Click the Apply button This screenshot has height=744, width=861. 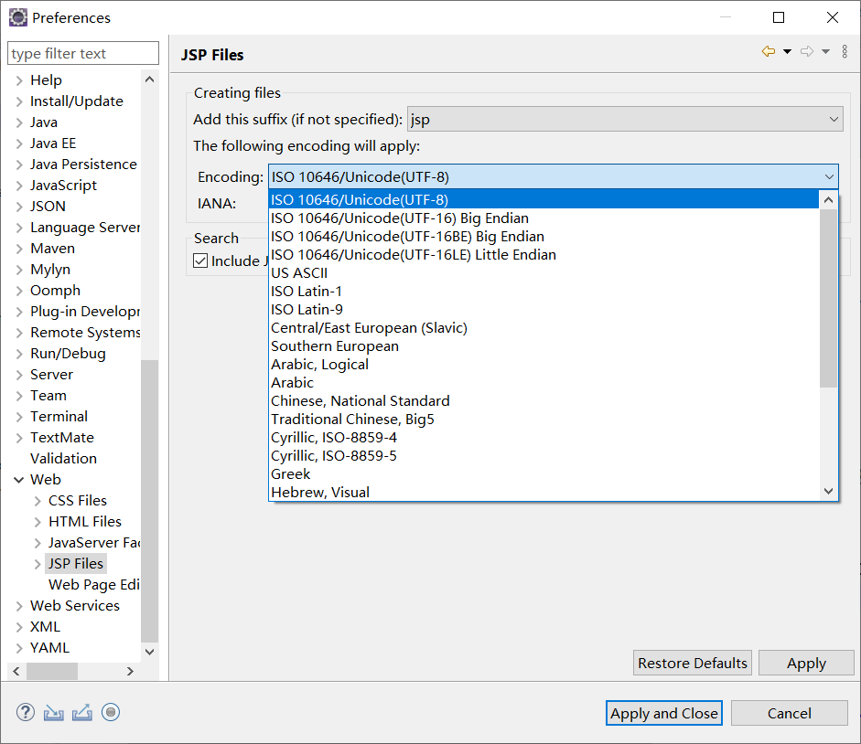pos(806,663)
